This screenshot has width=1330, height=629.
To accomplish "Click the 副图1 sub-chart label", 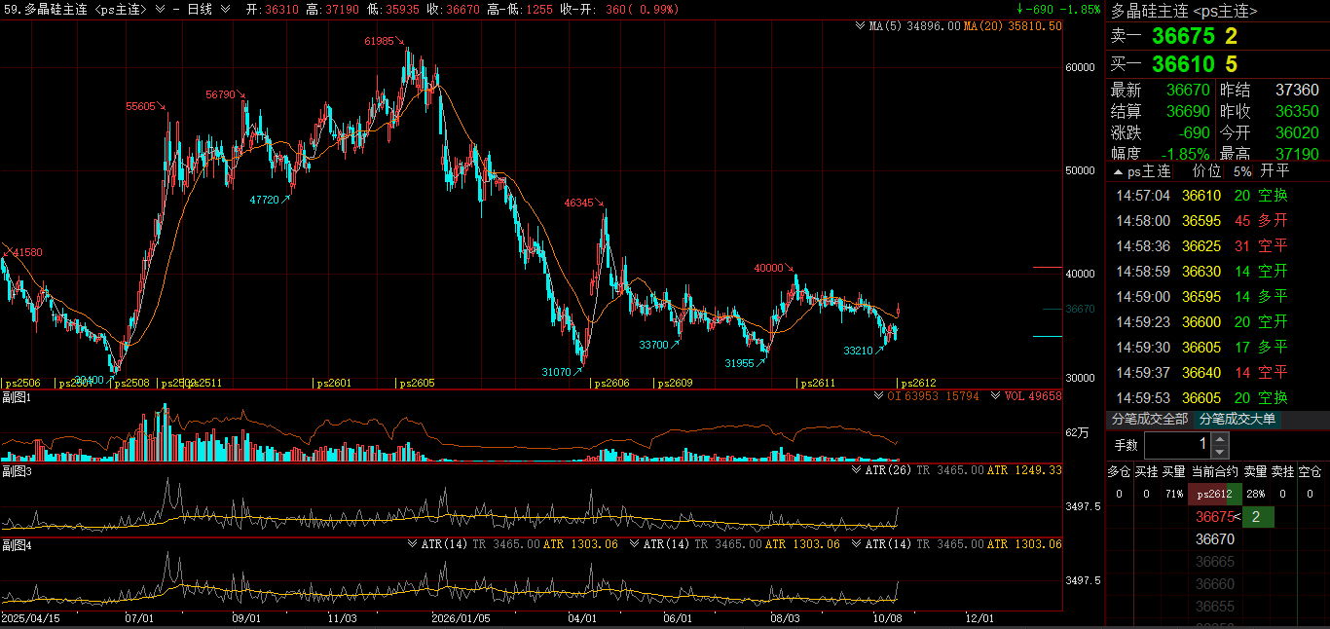I will point(17,396).
